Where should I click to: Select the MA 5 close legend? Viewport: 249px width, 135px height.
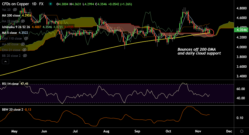(x=9, y=33)
